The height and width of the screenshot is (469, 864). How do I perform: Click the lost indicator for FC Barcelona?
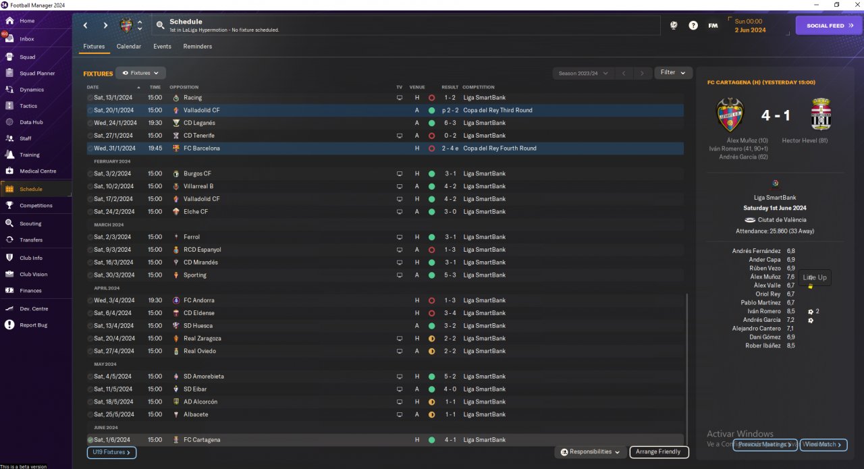pyautogui.click(x=431, y=148)
